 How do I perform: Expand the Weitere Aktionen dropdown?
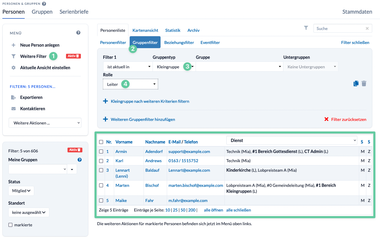coord(45,123)
